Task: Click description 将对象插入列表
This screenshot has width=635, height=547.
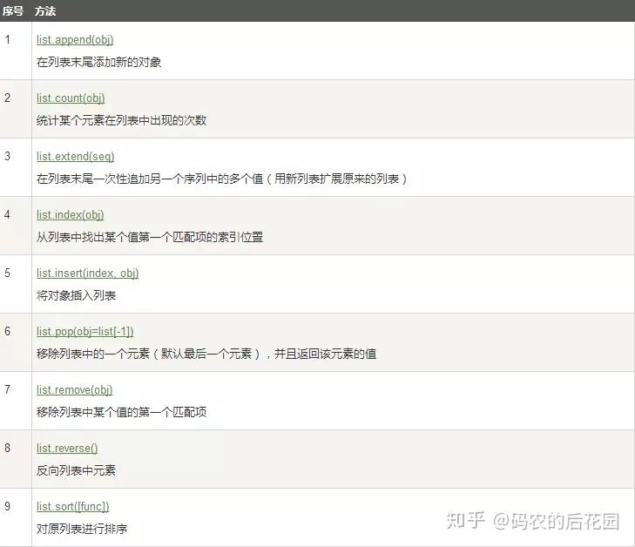Action: pos(76,295)
